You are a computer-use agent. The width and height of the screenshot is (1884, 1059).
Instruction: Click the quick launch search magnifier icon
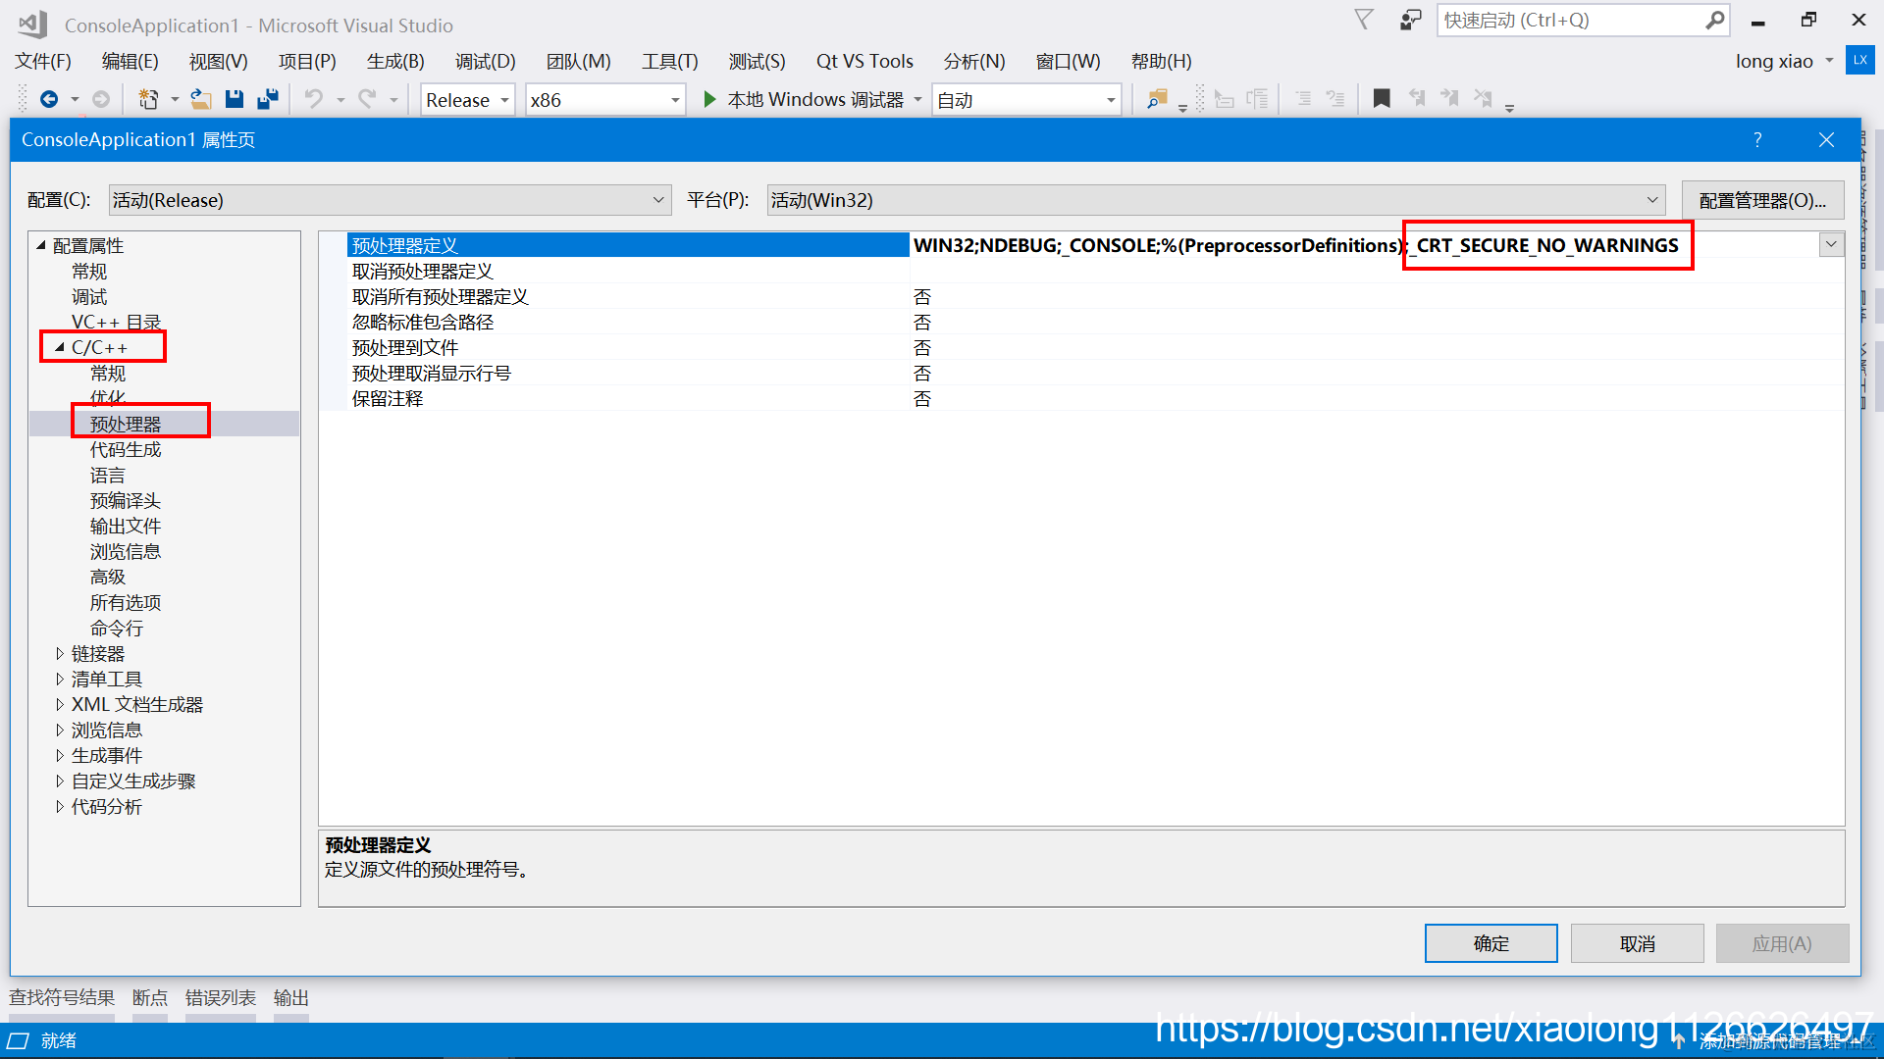[x=1714, y=20]
